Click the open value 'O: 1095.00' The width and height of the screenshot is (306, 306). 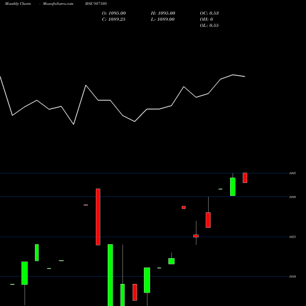click(114, 13)
